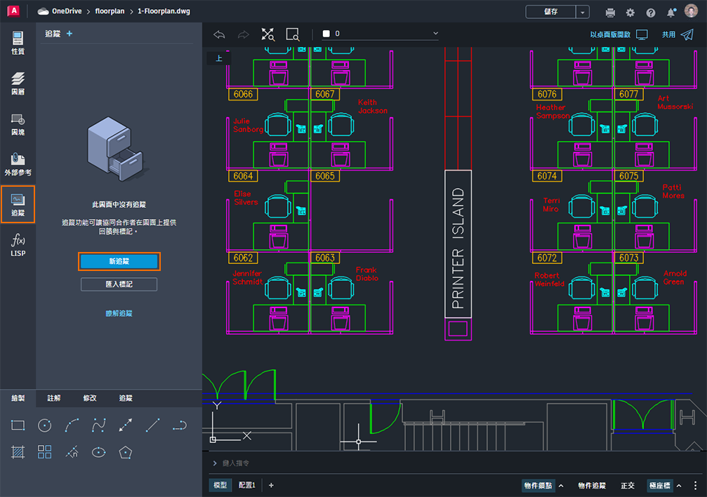Click the blue New Trace button

pyautogui.click(x=119, y=261)
